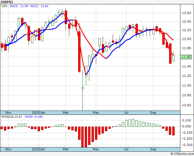
Task: Click the last red MACD histogram bar
Action: [173, 131]
